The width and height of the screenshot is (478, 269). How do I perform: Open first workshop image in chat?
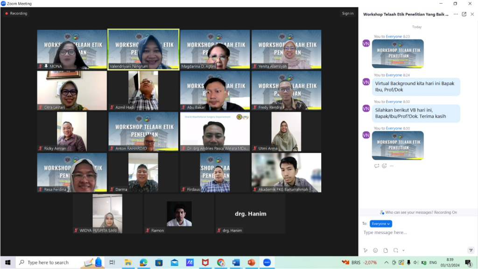pos(398,54)
